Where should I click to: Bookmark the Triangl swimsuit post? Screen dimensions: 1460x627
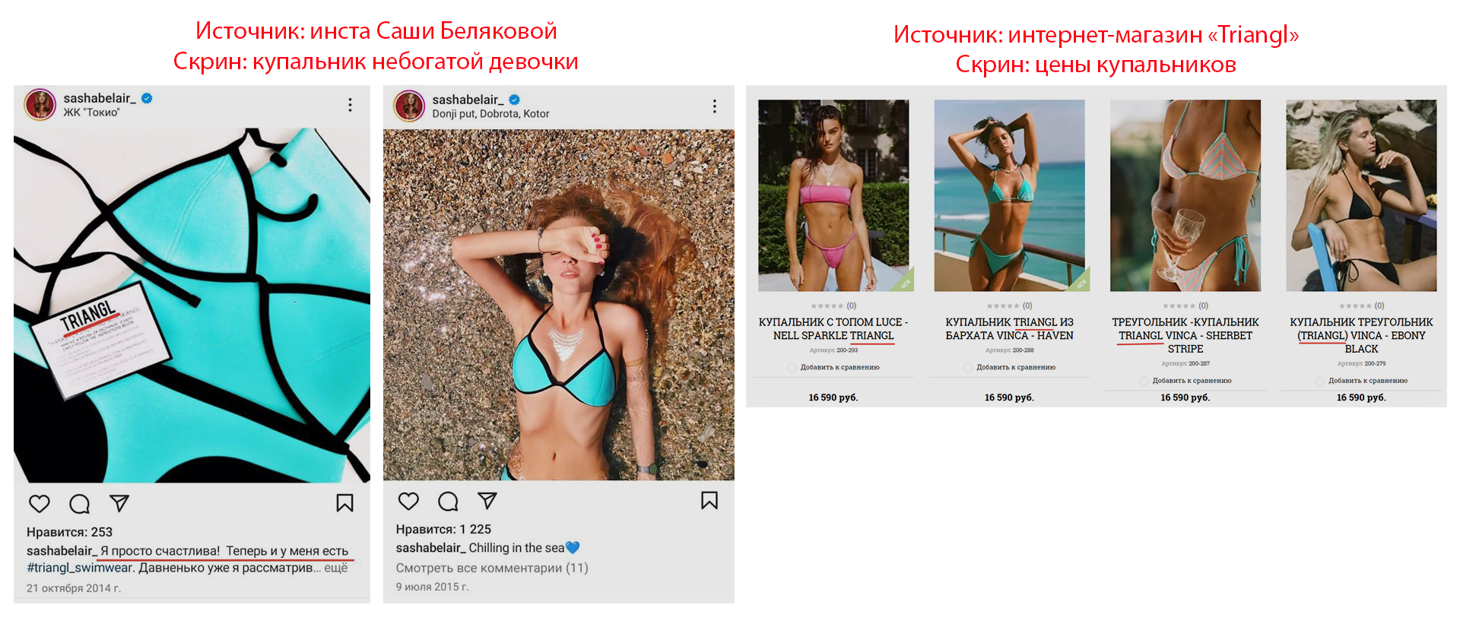coord(344,503)
